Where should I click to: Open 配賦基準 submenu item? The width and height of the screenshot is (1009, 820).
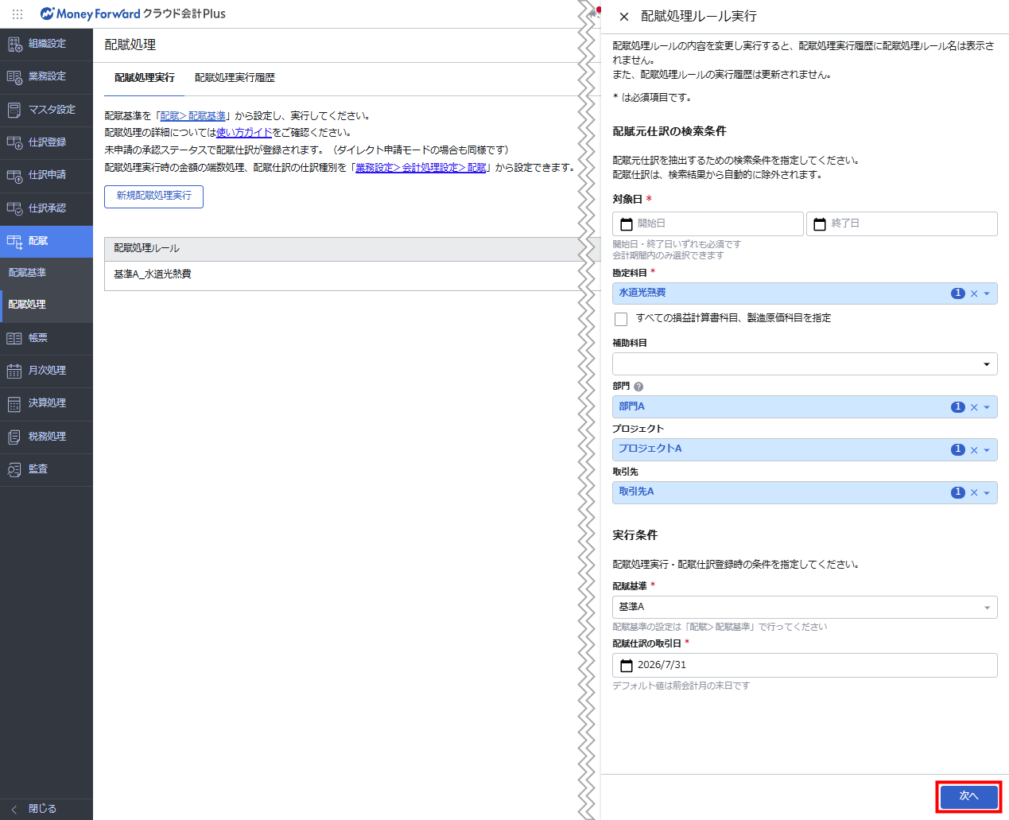46,273
